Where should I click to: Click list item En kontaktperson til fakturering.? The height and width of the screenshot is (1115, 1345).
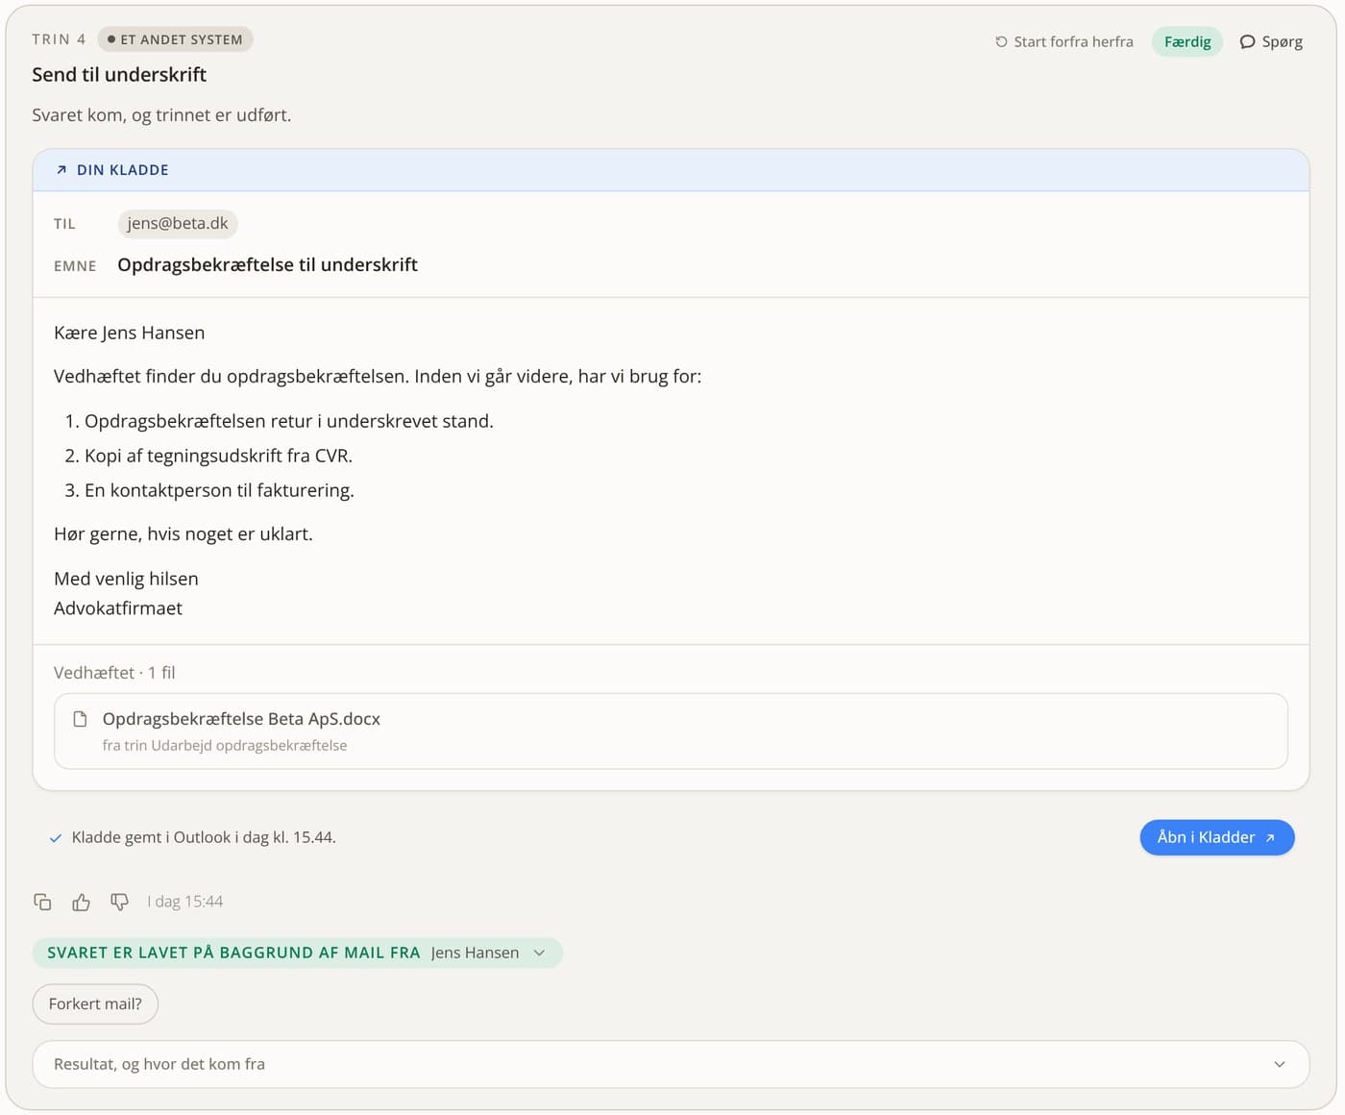[x=219, y=490]
